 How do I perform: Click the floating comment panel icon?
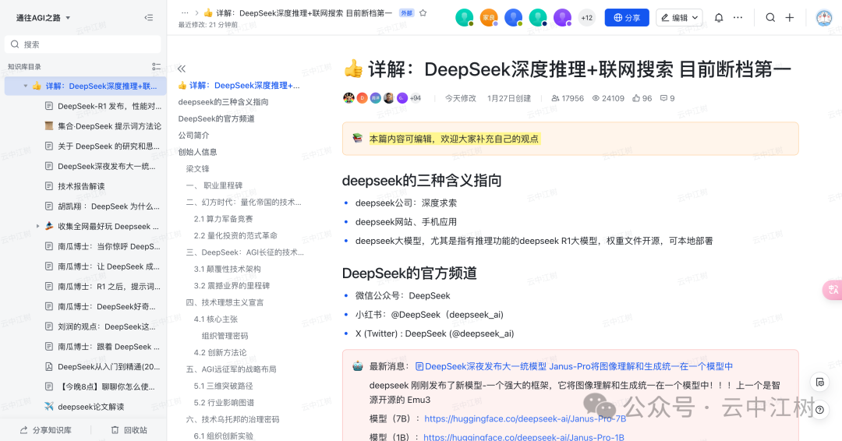[x=819, y=382]
